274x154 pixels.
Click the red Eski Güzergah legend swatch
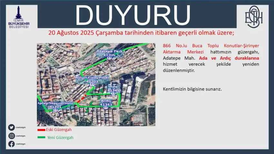pos(42,130)
